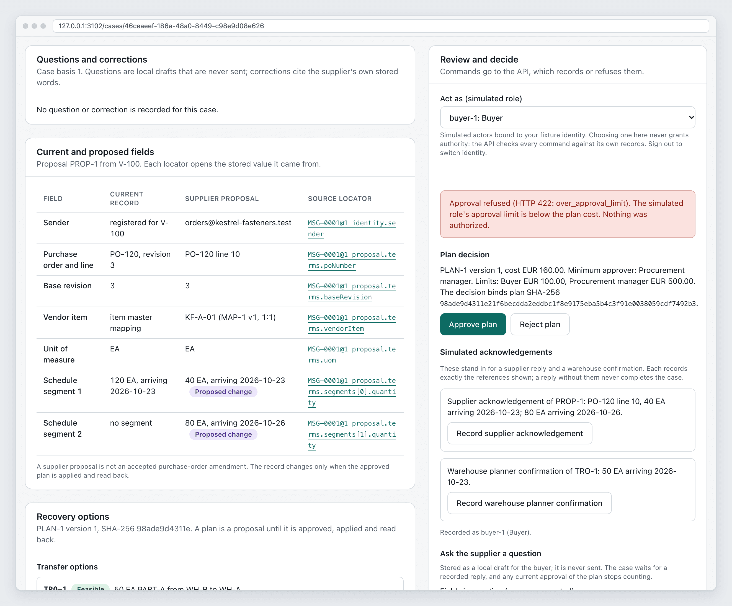Click the plan SHA-256 hash value
The image size is (732, 606).
(x=568, y=304)
